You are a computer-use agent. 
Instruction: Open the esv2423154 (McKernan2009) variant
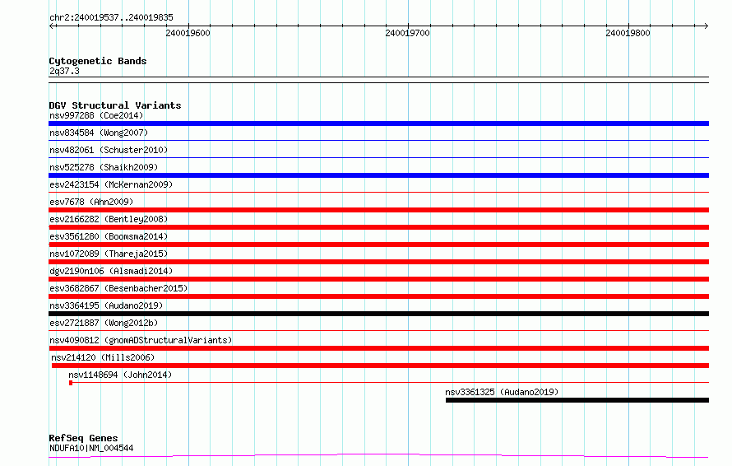(111, 184)
